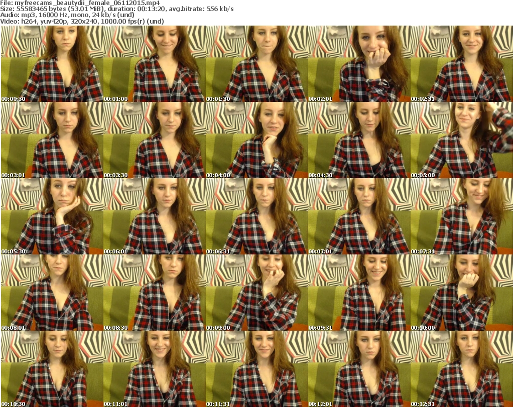Click the Video codec info line
514x407 pixels.
point(82,21)
